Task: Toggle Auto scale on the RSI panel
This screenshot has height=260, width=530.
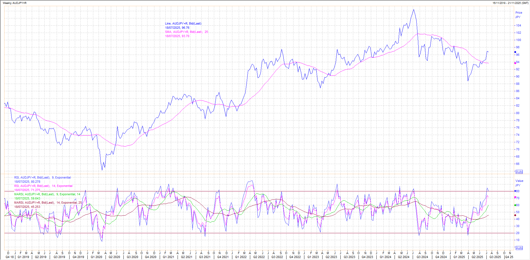Action: pyautogui.click(x=519, y=248)
